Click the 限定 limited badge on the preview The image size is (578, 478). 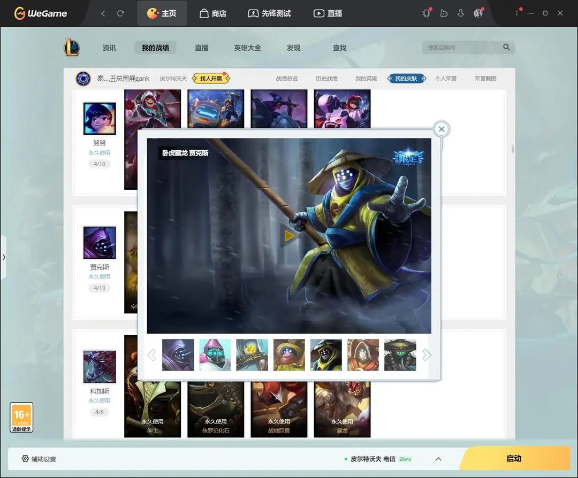click(408, 158)
